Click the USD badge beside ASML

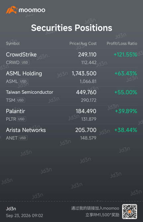point(24,81)
